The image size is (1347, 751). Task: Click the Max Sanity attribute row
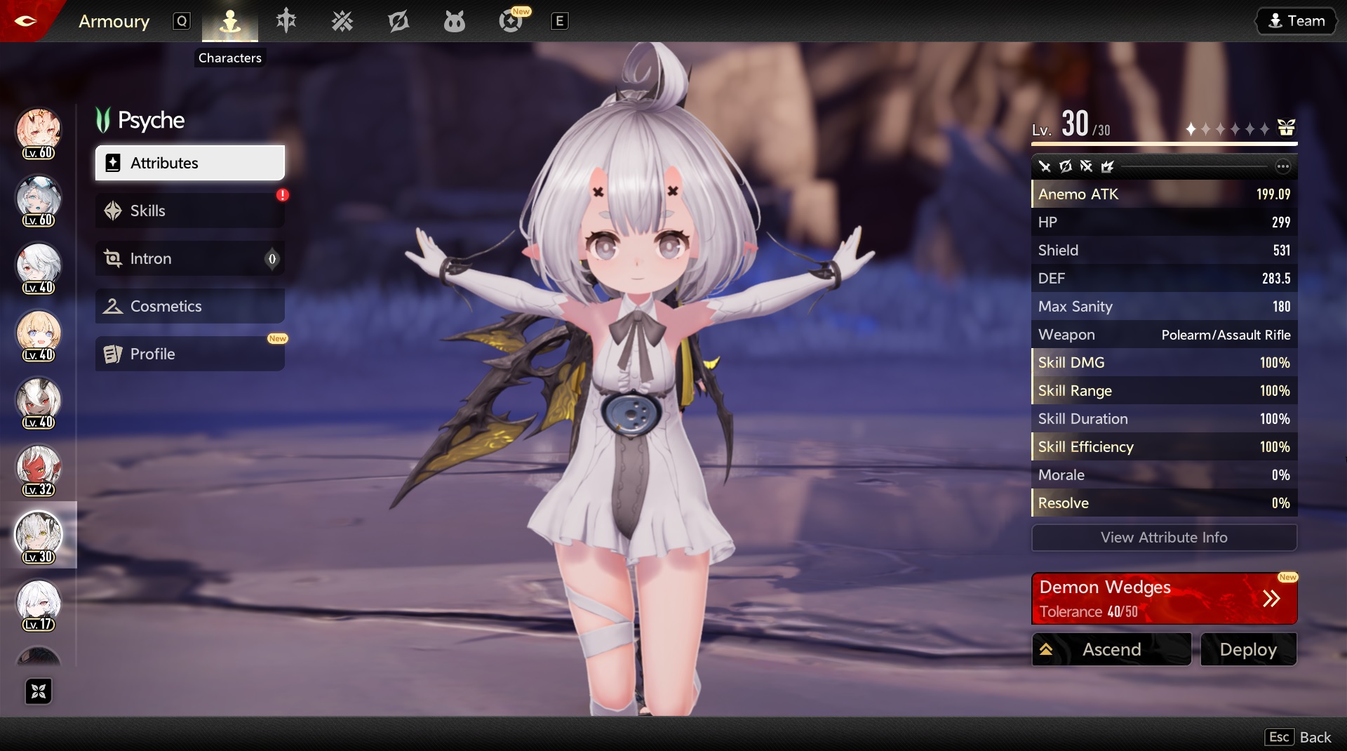coord(1165,306)
